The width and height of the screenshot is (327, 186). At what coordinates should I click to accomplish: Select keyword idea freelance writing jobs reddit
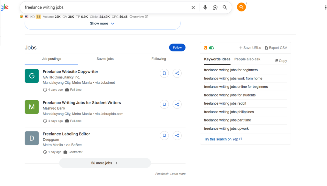(x=225, y=103)
